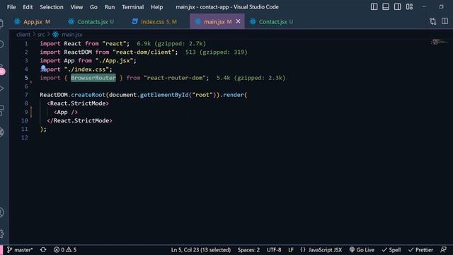
Task: Click the "./index.css" string on line 4
Action: 86,69
